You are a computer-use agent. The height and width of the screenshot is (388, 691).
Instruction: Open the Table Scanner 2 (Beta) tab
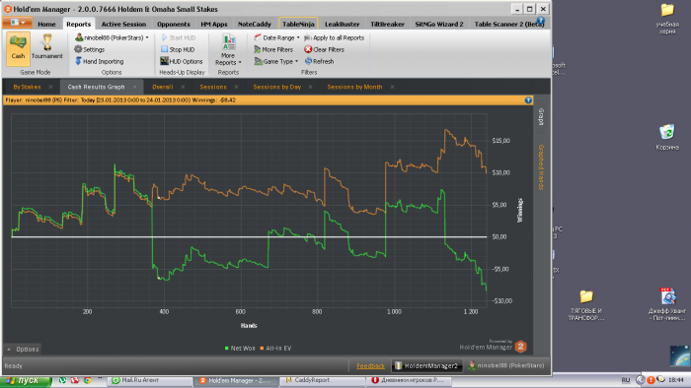[509, 25]
